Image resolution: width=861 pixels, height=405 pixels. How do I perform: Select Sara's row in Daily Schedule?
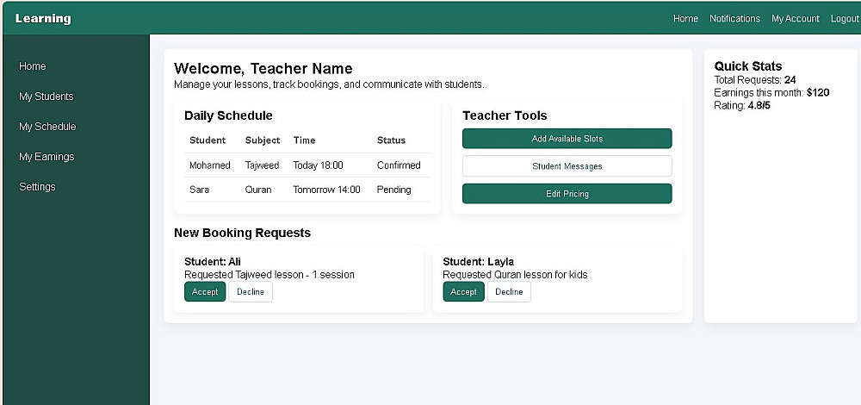click(x=307, y=190)
